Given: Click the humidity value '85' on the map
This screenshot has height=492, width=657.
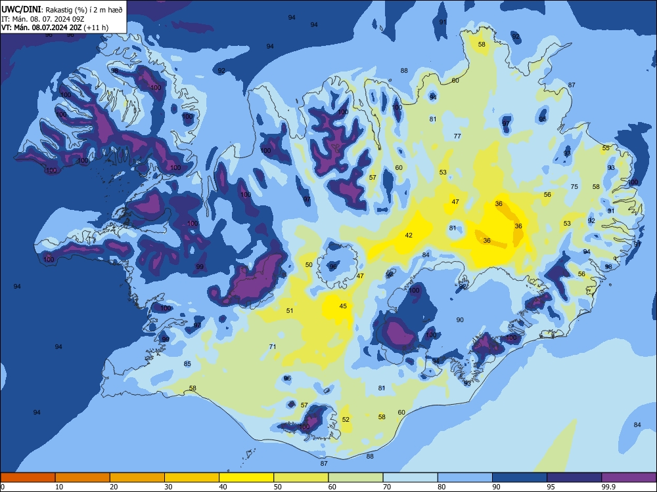Looking at the screenshot, I should pos(187,363).
